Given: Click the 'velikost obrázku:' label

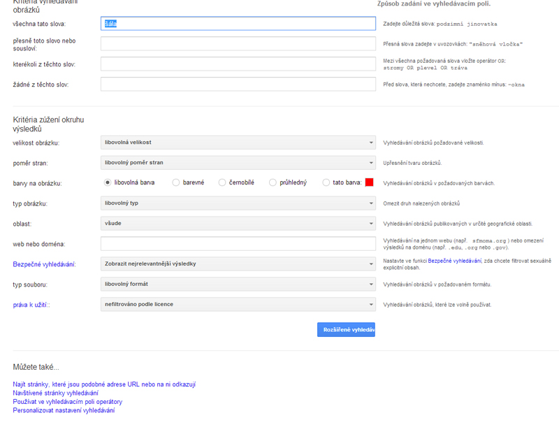Looking at the screenshot, I should pyautogui.click(x=36, y=143).
